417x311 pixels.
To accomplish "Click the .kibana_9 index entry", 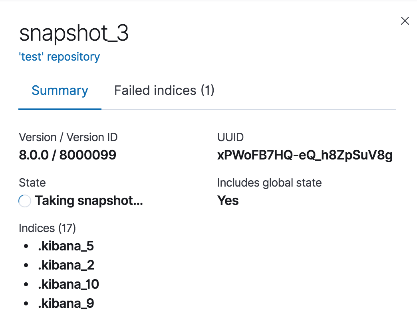I will pos(66,303).
